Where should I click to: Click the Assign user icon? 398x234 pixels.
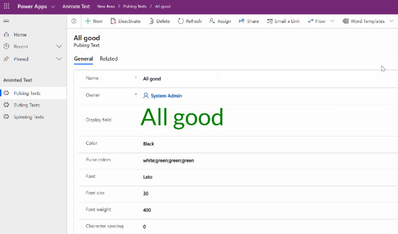[x=212, y=21]
